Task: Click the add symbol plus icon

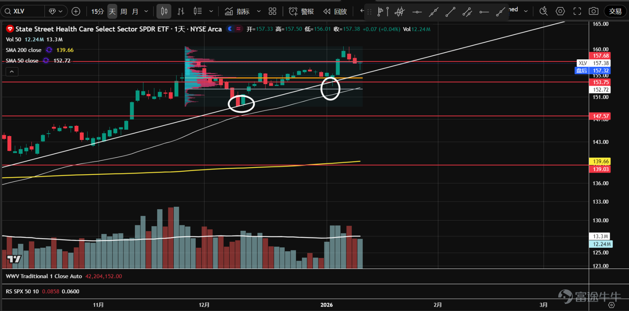Action: coord(76,11)
